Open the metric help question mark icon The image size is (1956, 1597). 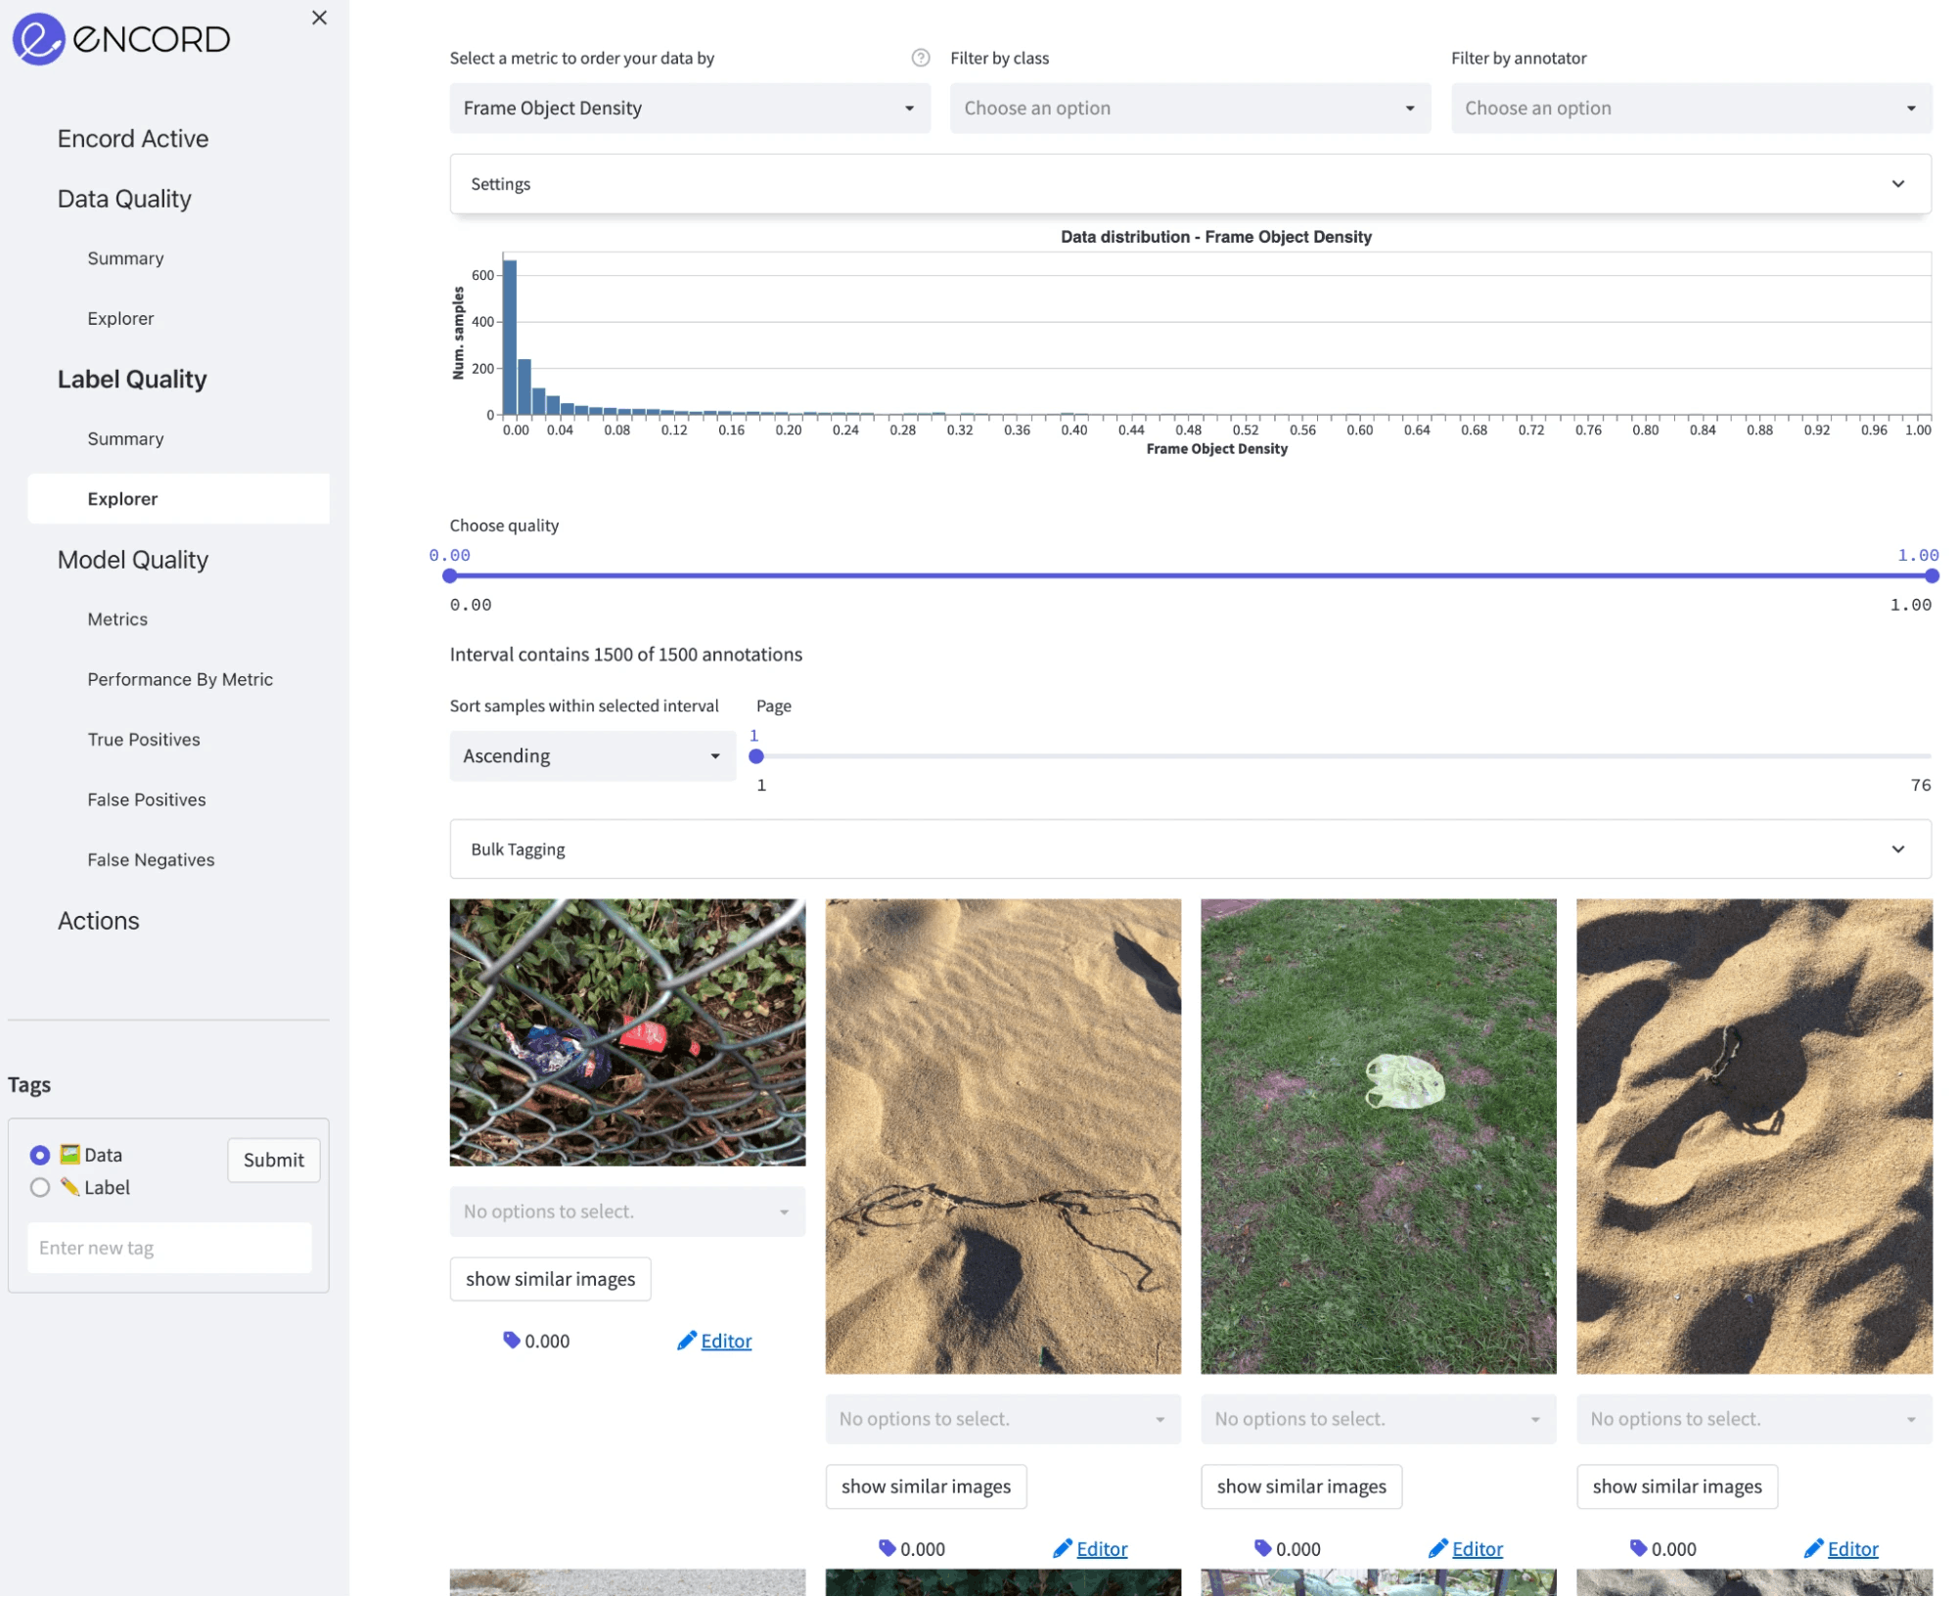tap(921, 58)
